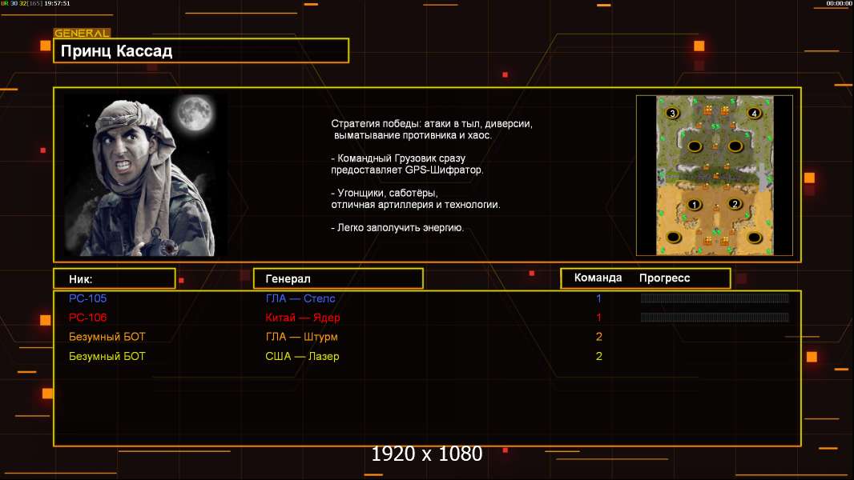Click the 'Генерал' column header
Screen dimensions: 854x480
click(338, 278)
